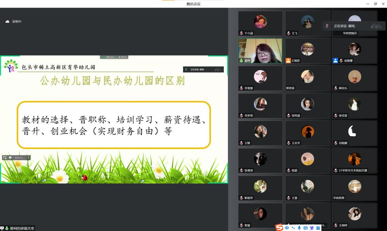Click the blue user badge beside 徐雅馨
This screenshot has height=231, width=387.
pyautogui.click(x=335, y=60)
